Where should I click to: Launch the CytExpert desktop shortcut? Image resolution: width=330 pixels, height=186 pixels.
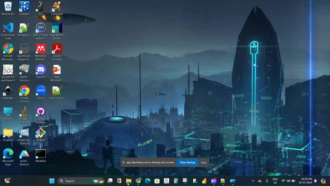tap(24, 8)
